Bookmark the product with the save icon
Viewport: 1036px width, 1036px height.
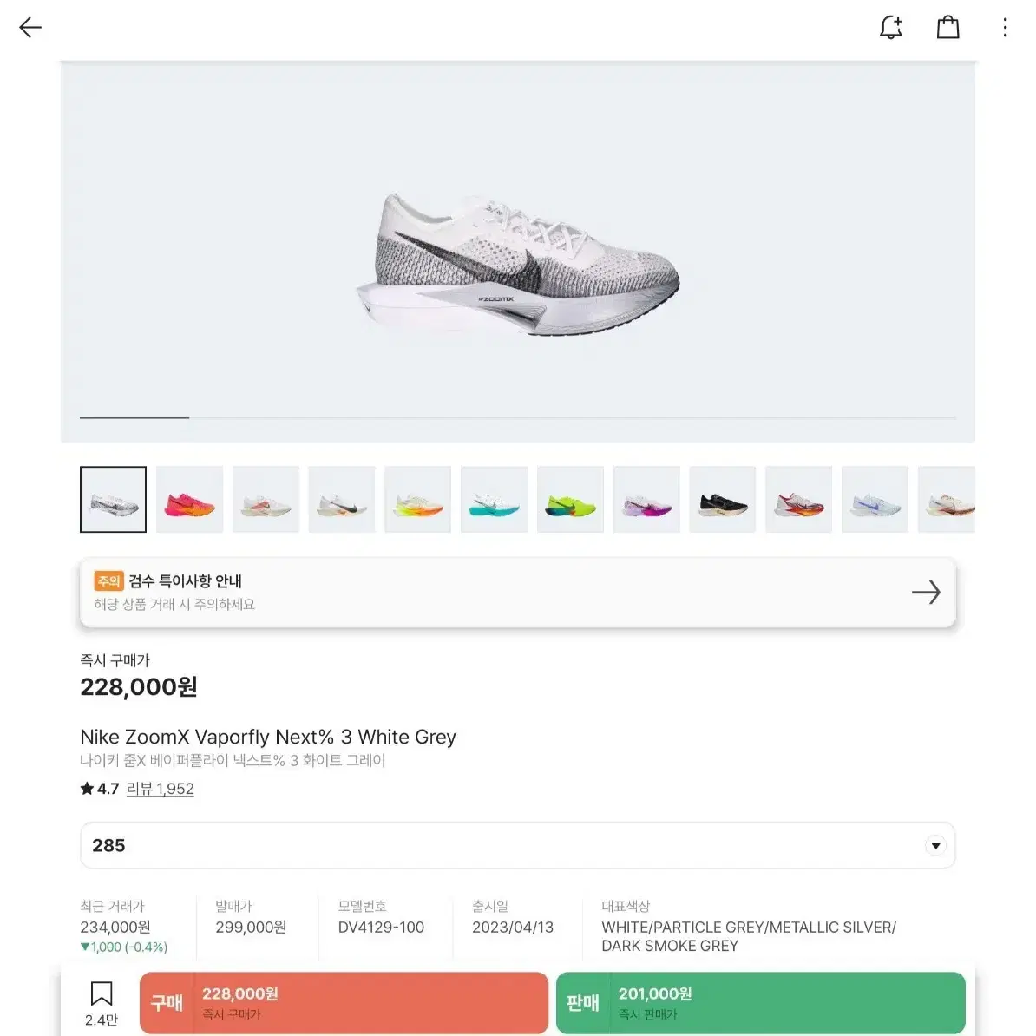click(102, 991)
